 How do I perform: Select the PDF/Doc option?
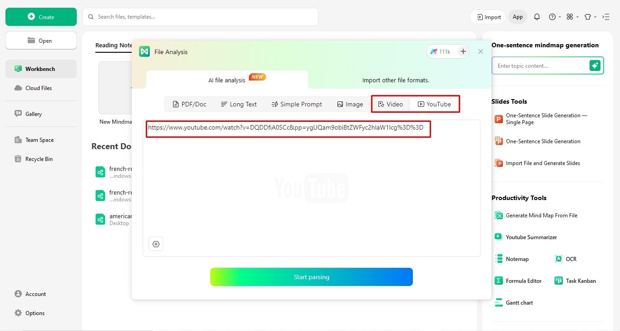coord(189,104)
